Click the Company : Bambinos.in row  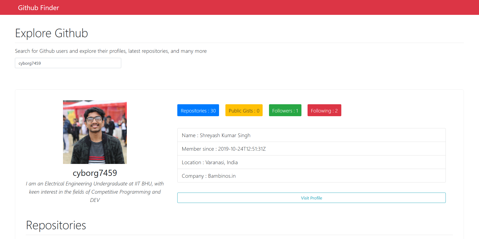click(311, 176)
